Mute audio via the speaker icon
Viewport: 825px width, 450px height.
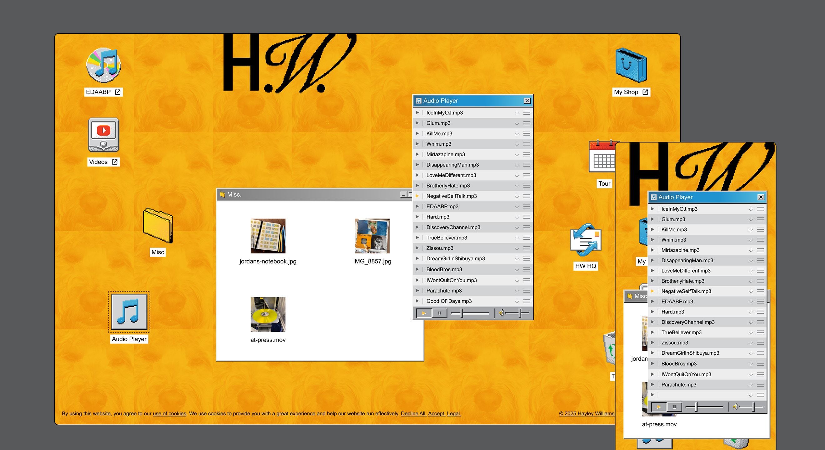tap(502, 313)
